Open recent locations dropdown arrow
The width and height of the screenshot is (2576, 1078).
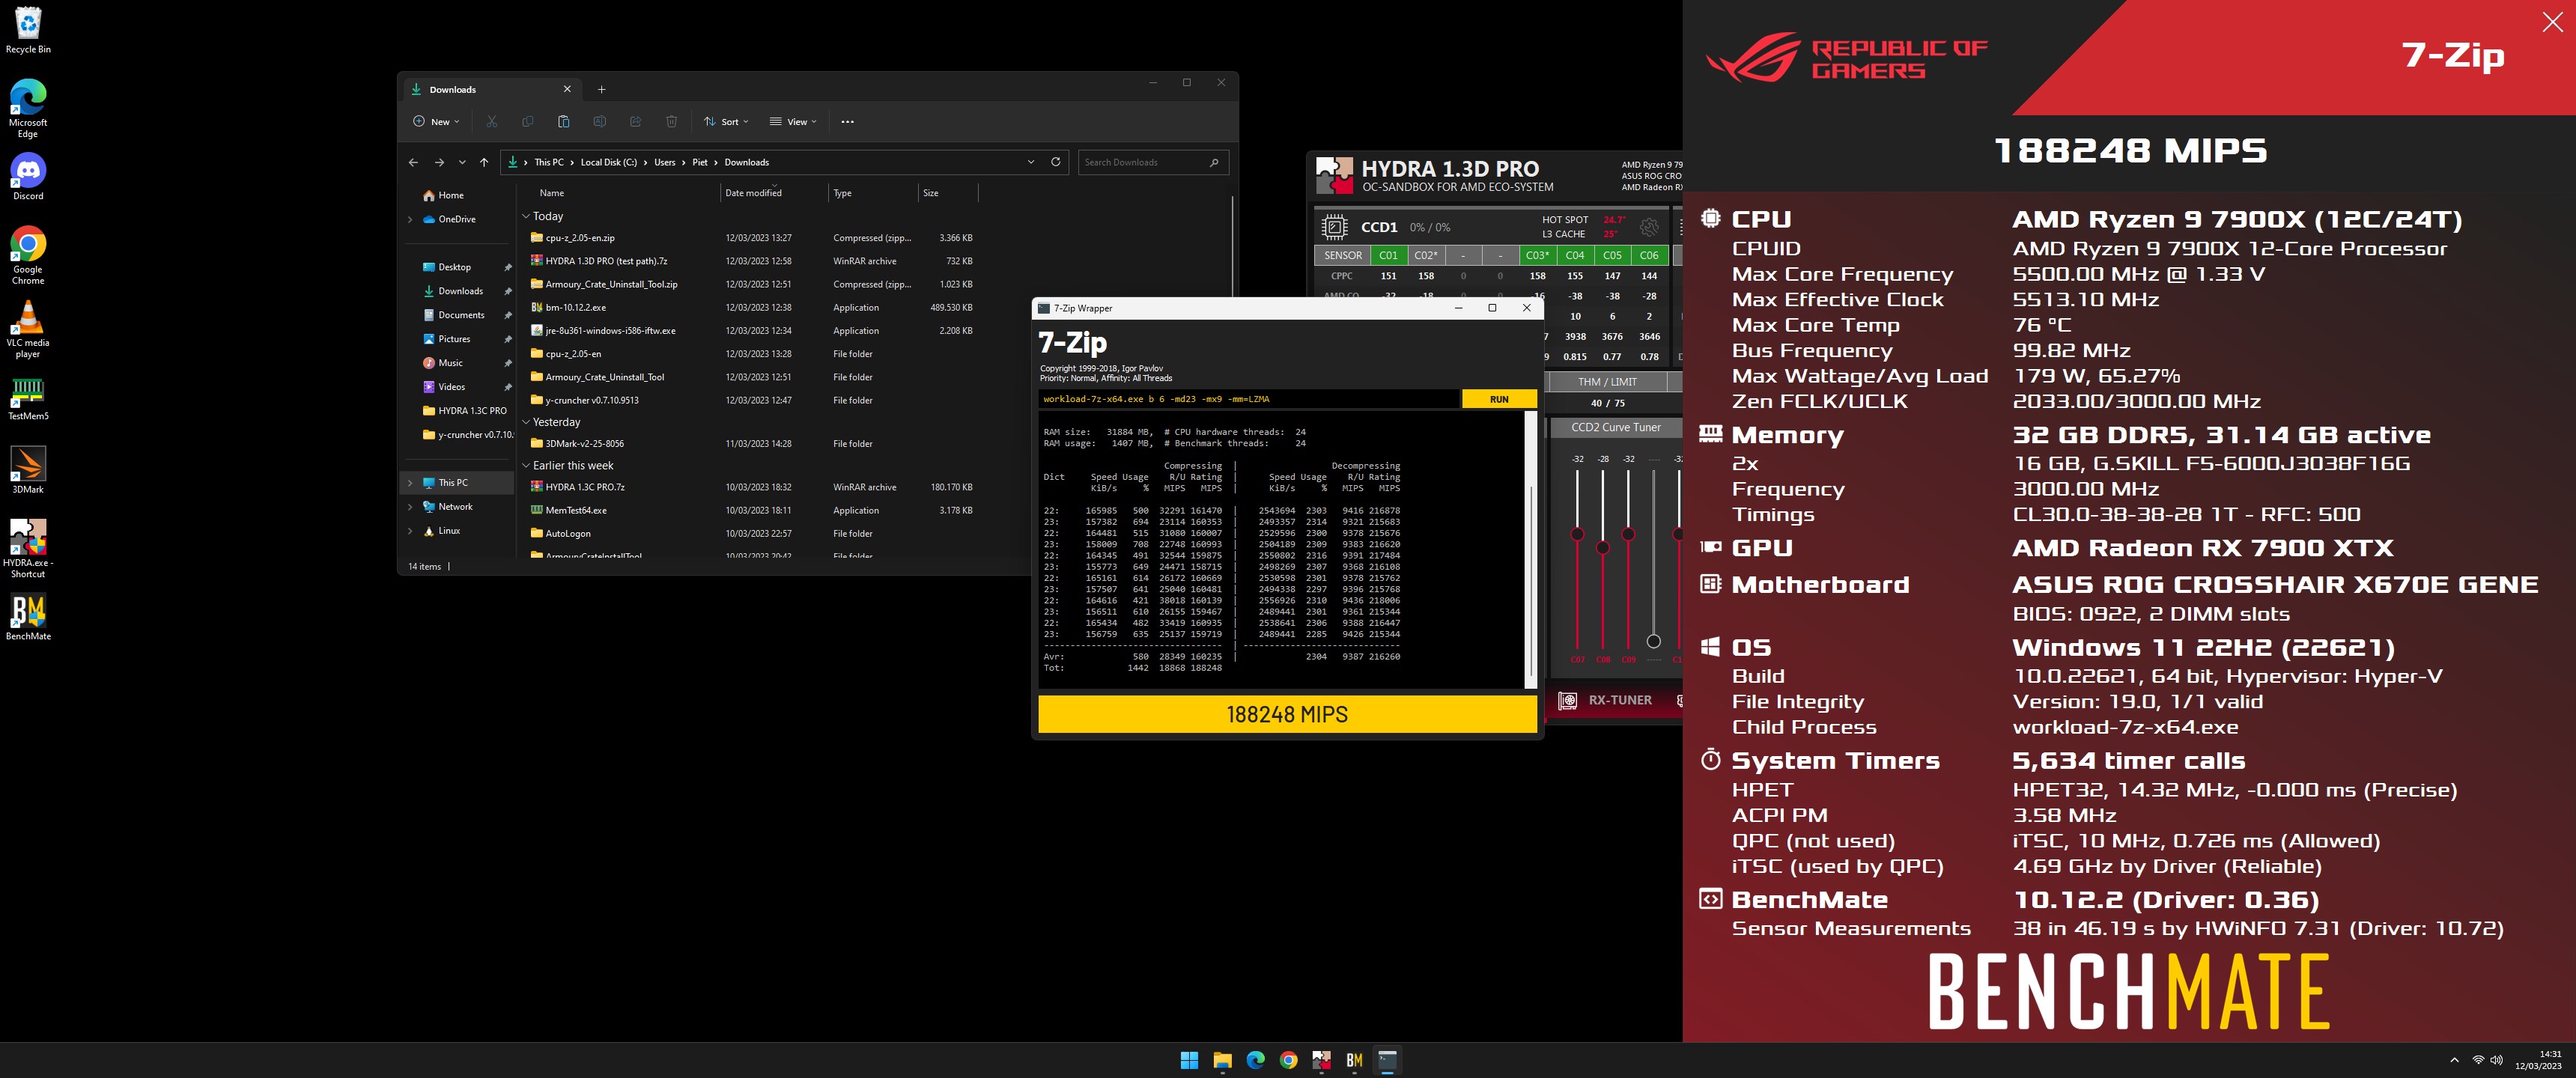(x=462, y=162)
